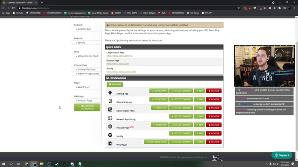Click the Network App Listing icon
The height and width of the screenshot is (167, 298).
(110, 118)
